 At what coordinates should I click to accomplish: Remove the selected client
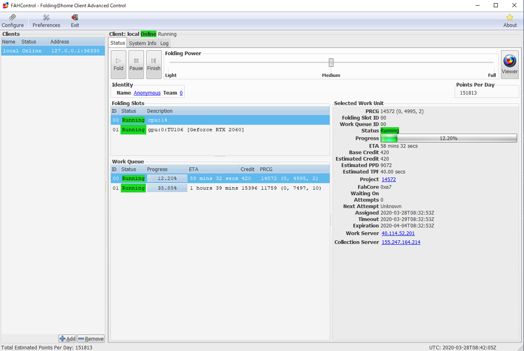click(91, 339)
